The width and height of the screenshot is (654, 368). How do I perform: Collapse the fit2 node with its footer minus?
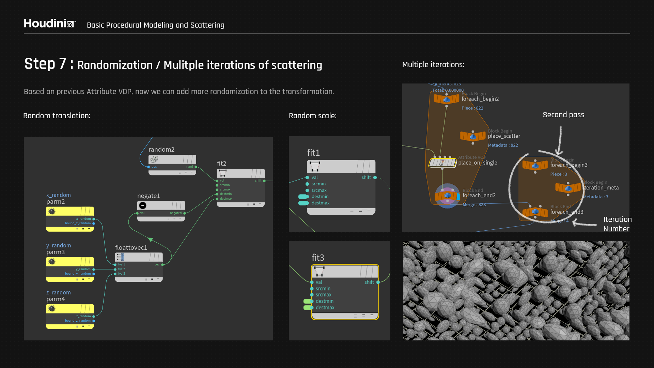(x=260, y=204)
